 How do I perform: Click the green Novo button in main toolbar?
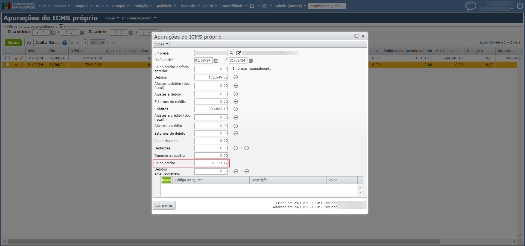point(13,43)
